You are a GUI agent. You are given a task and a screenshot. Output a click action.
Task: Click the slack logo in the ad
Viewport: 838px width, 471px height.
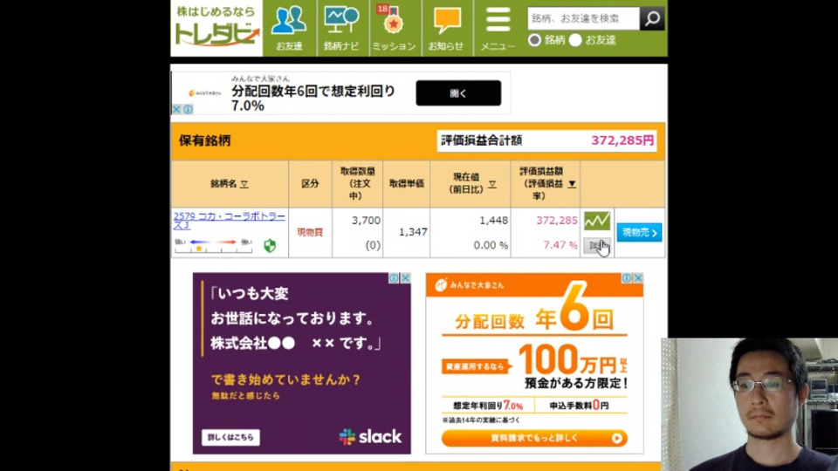pos(370,437)
